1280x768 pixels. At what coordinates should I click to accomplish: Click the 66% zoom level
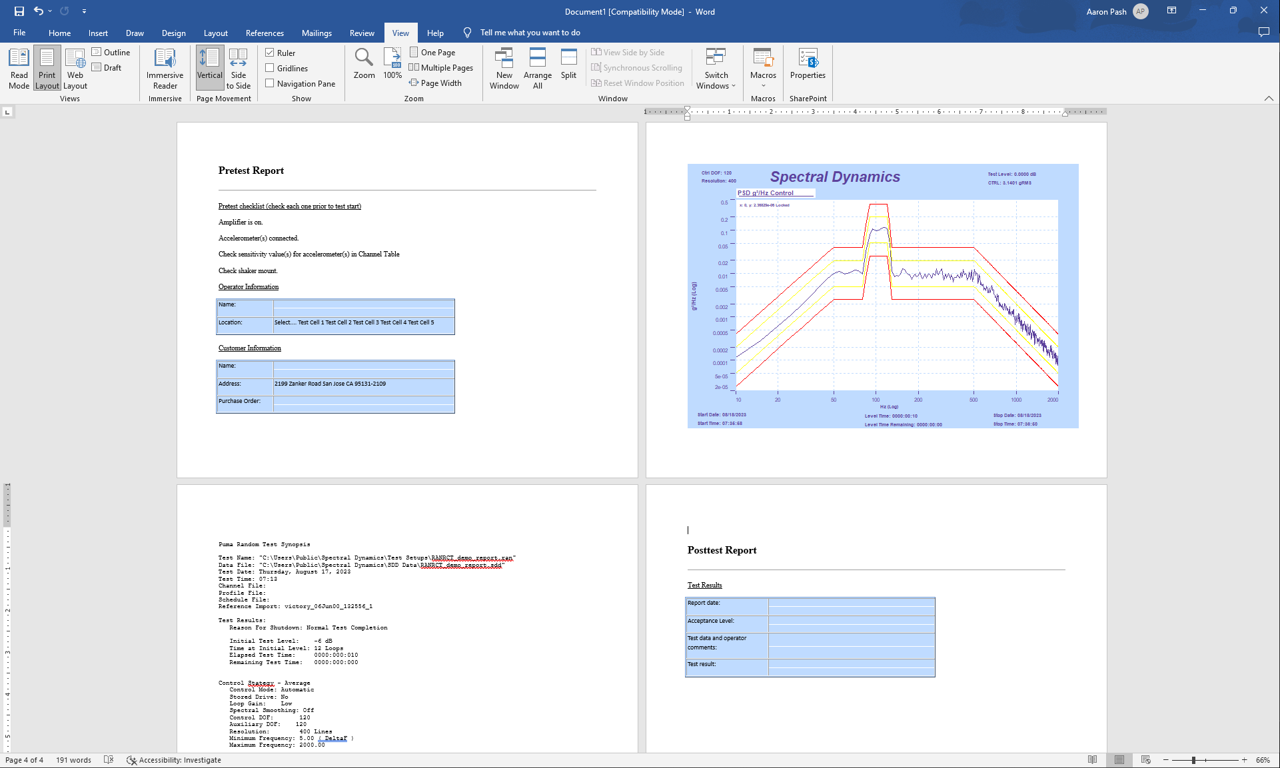(1263, 760)
